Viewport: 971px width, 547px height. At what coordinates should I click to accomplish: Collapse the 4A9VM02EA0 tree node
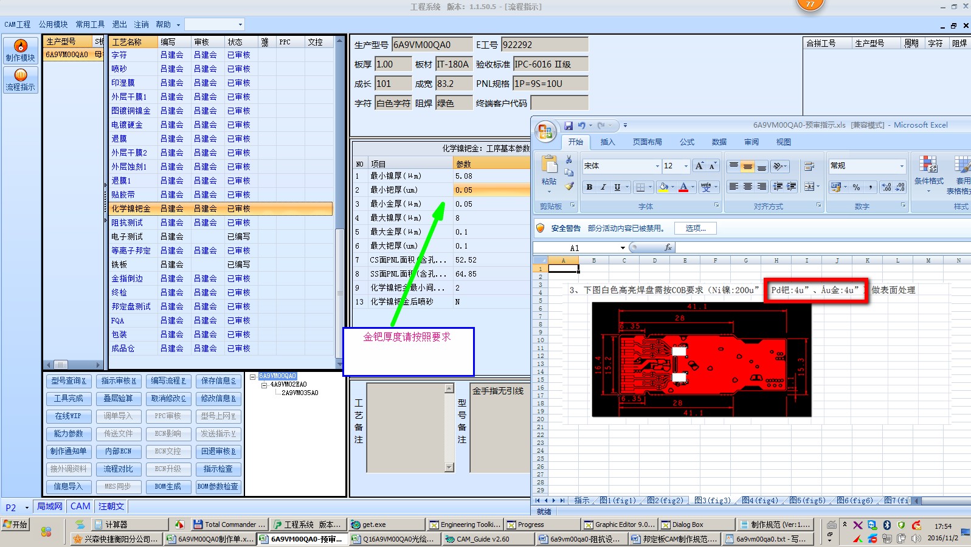click(264, 385)
